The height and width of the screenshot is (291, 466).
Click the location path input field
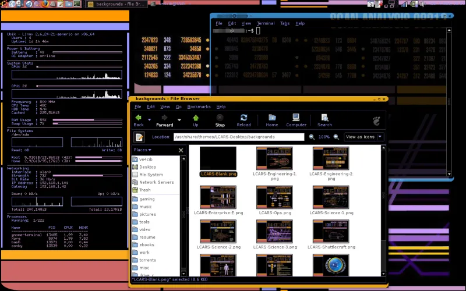[x=239, y=137]
